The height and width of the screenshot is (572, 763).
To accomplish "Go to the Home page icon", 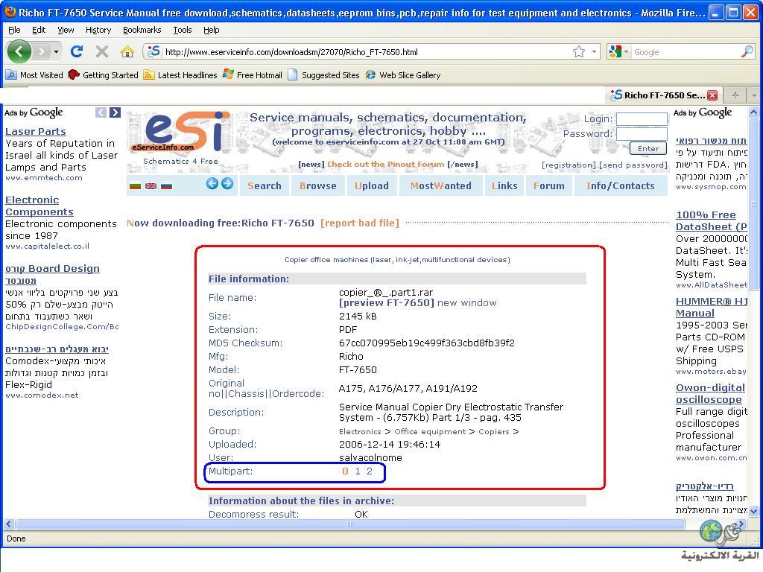I will (127, 51).
